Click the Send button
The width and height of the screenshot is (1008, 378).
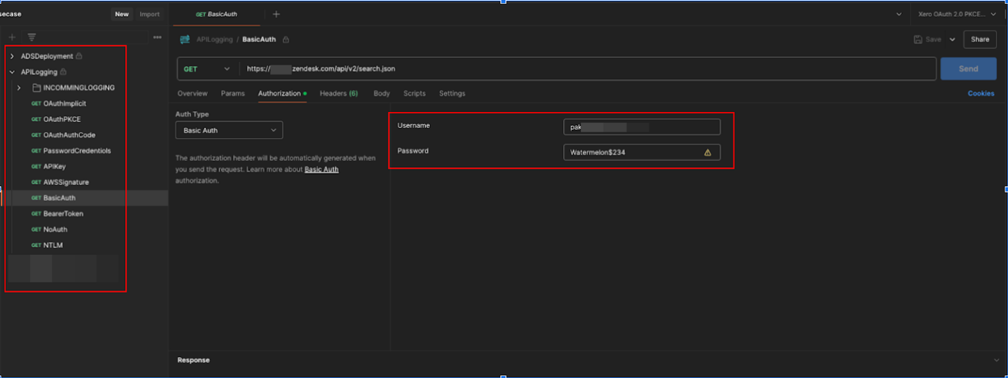[x=969, y=69]
